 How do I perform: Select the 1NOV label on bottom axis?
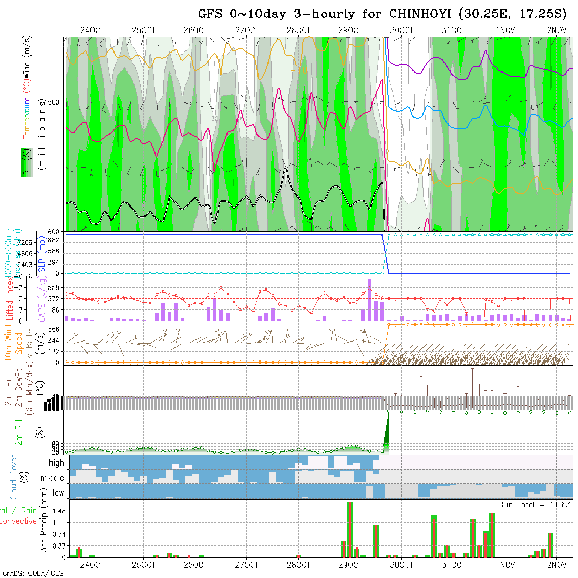505,565
